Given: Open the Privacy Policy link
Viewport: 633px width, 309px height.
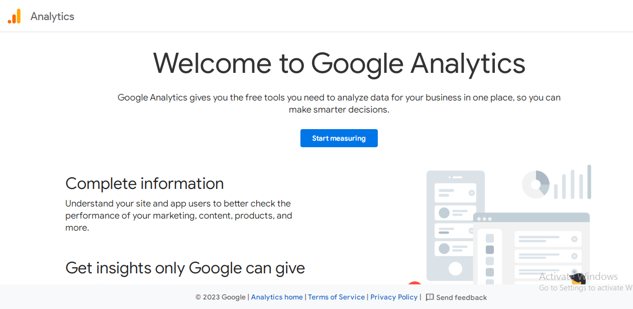Looking at the screenshot, I should [394, 297].
